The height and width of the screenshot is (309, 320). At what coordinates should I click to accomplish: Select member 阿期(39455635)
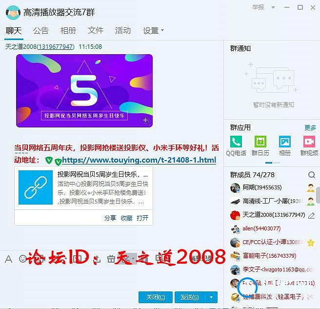click(x=262, y=187)
